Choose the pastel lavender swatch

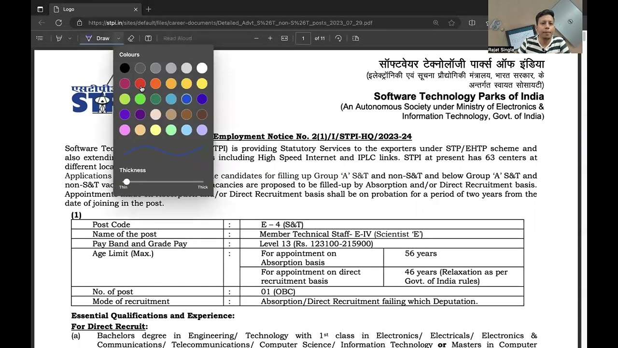click(x=202, y=130)
